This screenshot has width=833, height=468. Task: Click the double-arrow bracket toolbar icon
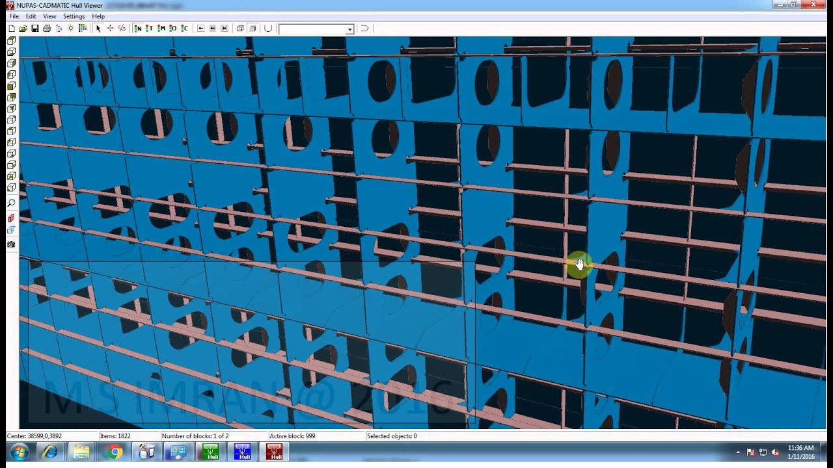pyautogui.click(x=212, y=29)
